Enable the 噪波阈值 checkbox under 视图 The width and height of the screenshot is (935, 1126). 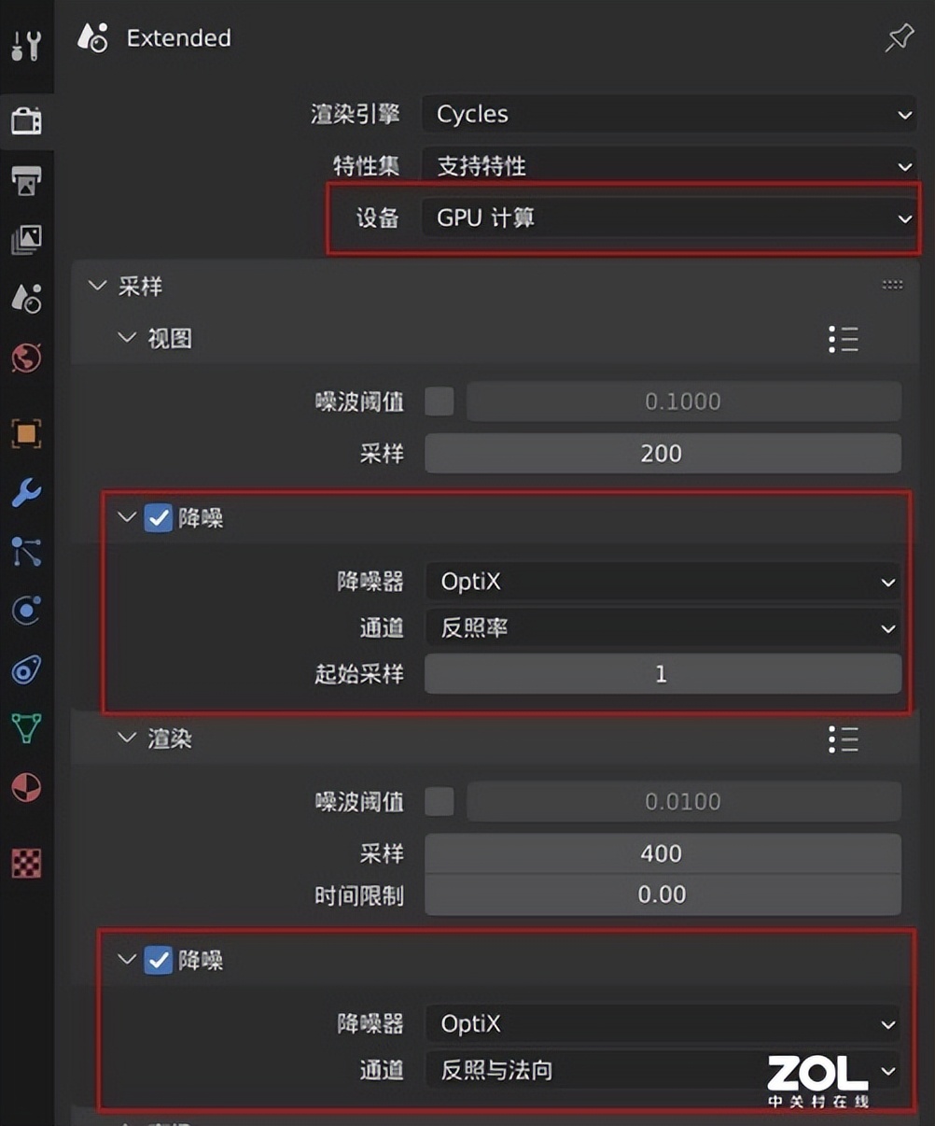(438, 401)
